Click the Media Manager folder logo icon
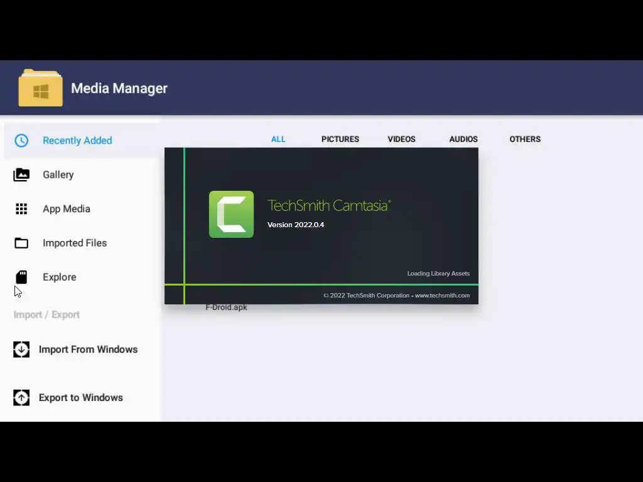Screen dimensions: 643x482 tap(40, 88)
